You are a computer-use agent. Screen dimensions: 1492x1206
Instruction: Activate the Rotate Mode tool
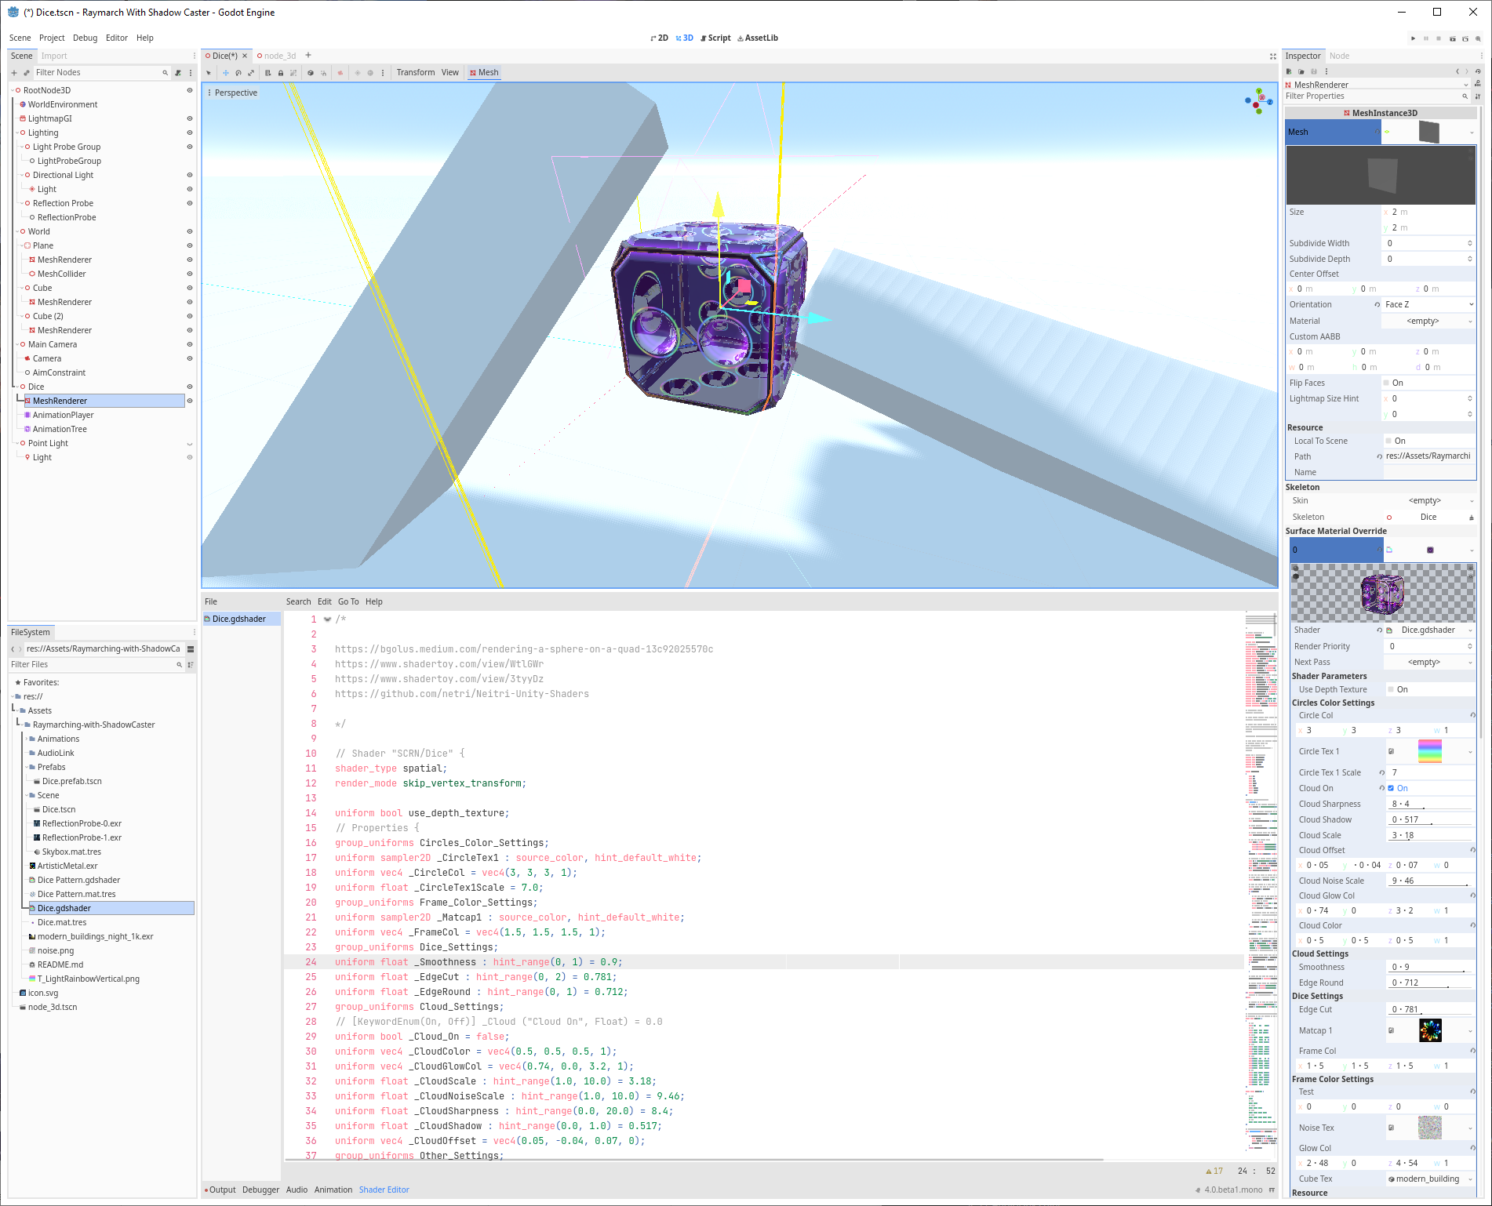(x=238, y=73)
